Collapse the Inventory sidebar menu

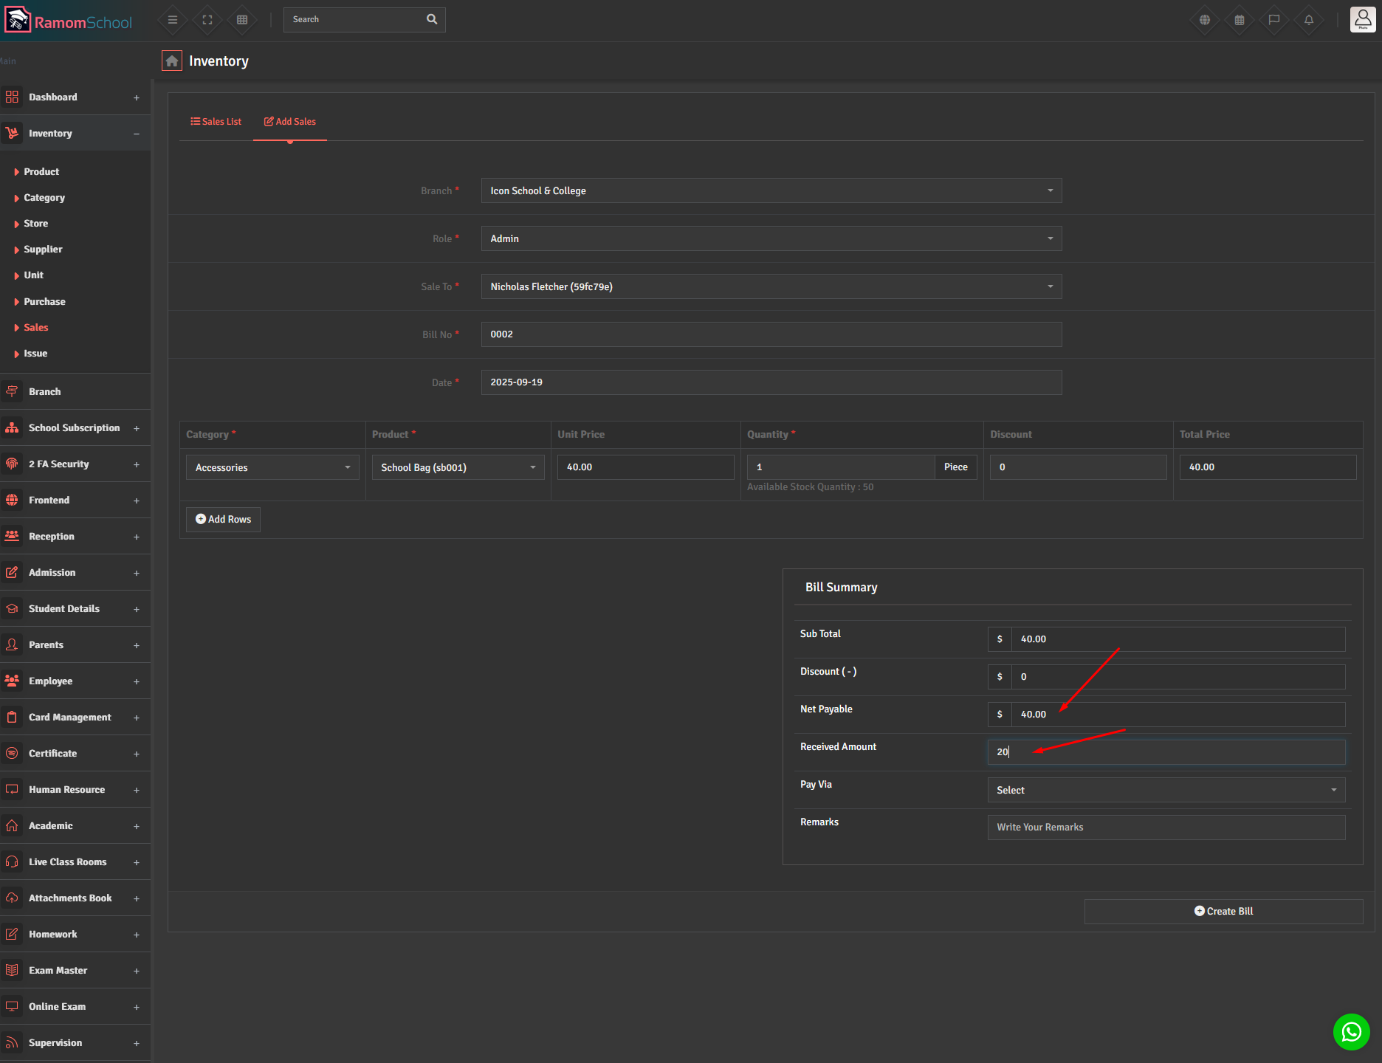coord(137,134)
